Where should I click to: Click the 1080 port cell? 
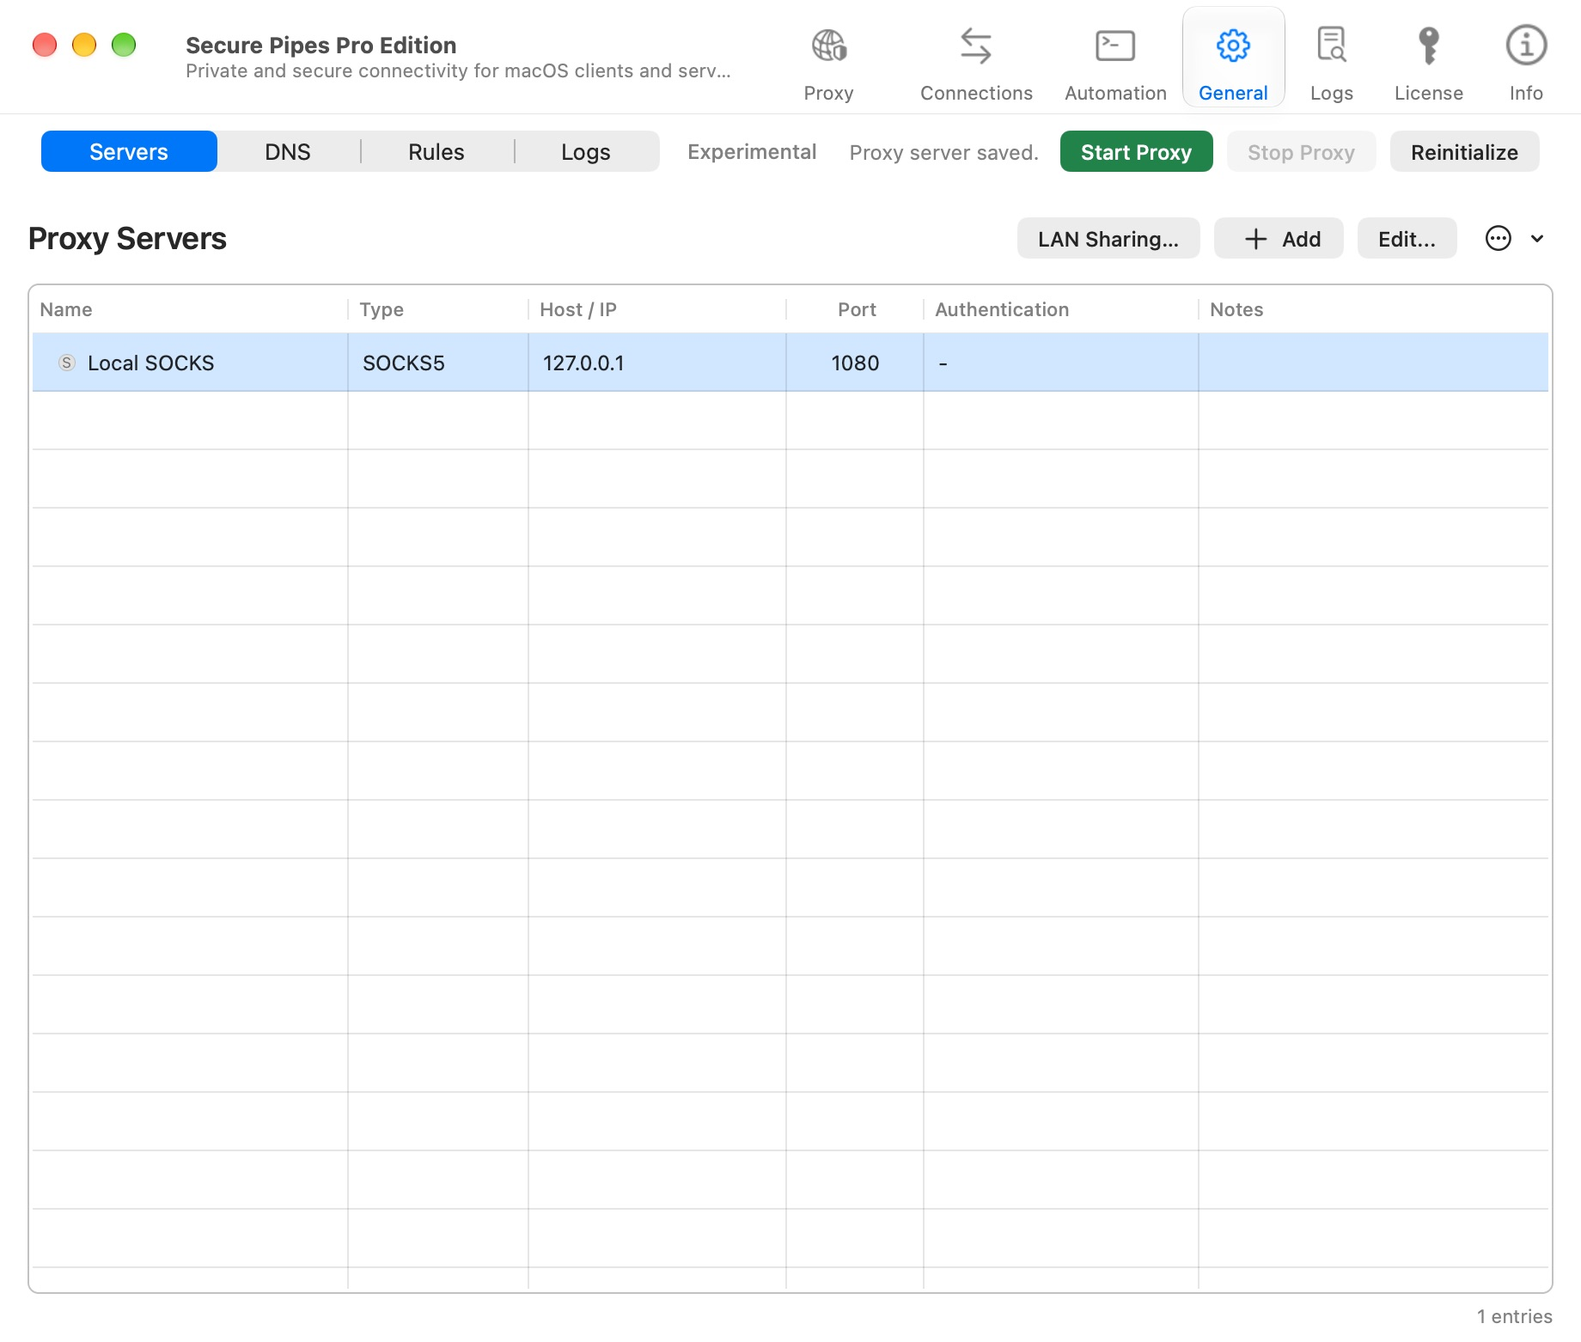[855, 363]
